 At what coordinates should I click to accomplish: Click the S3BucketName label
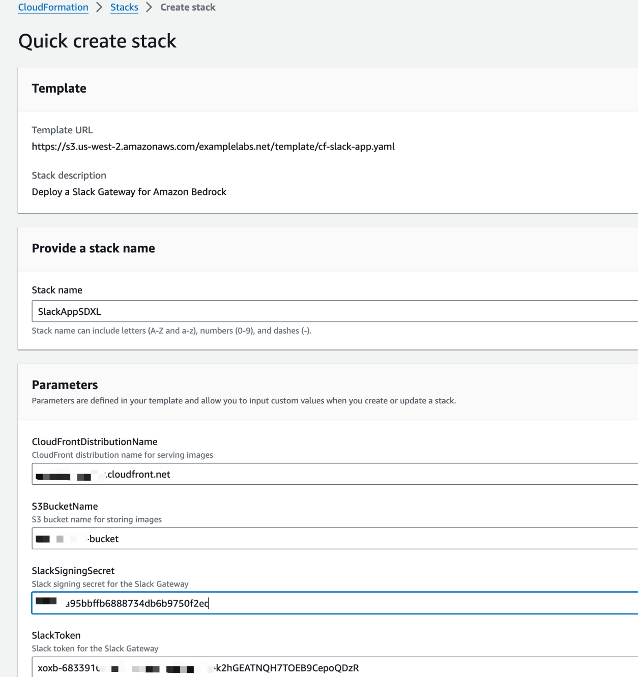(65, 506)
